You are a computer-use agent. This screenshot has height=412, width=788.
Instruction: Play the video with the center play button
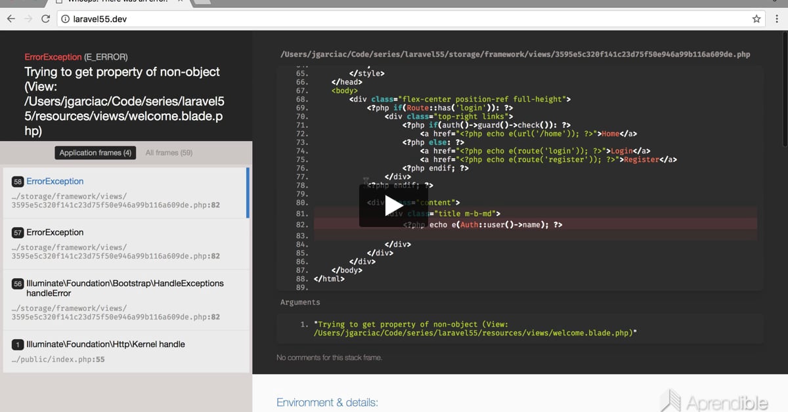(x=393, y=205)
